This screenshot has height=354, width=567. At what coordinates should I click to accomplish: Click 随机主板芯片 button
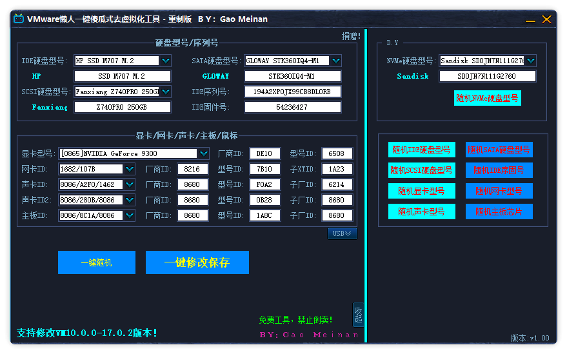499,211
